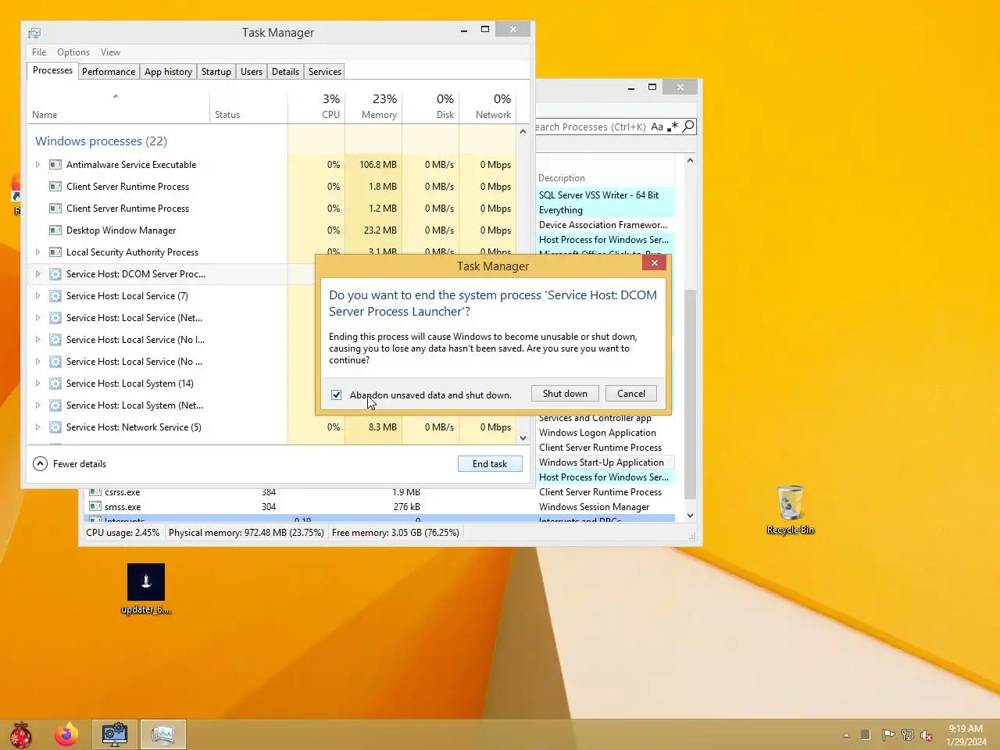Click the End task button
This screenshot has width=1000, height=750.
490,464
